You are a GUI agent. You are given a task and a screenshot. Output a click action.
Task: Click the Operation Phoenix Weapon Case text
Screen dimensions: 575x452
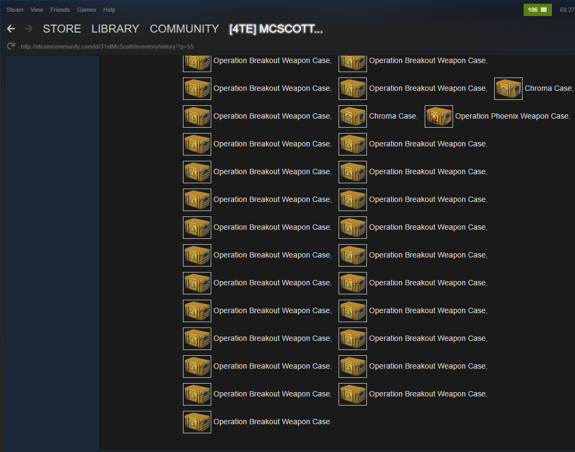click(511, 116)
